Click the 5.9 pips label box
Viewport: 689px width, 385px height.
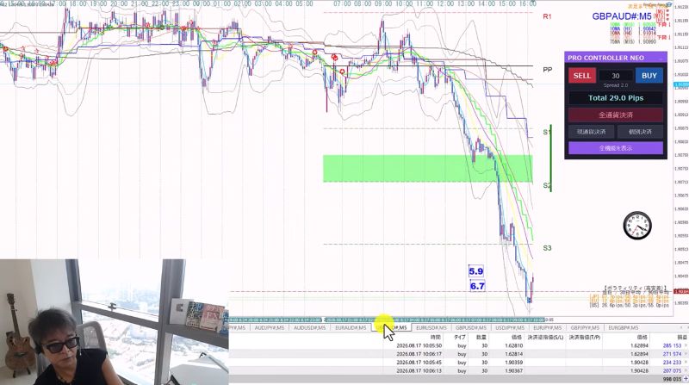coord(476,271)
